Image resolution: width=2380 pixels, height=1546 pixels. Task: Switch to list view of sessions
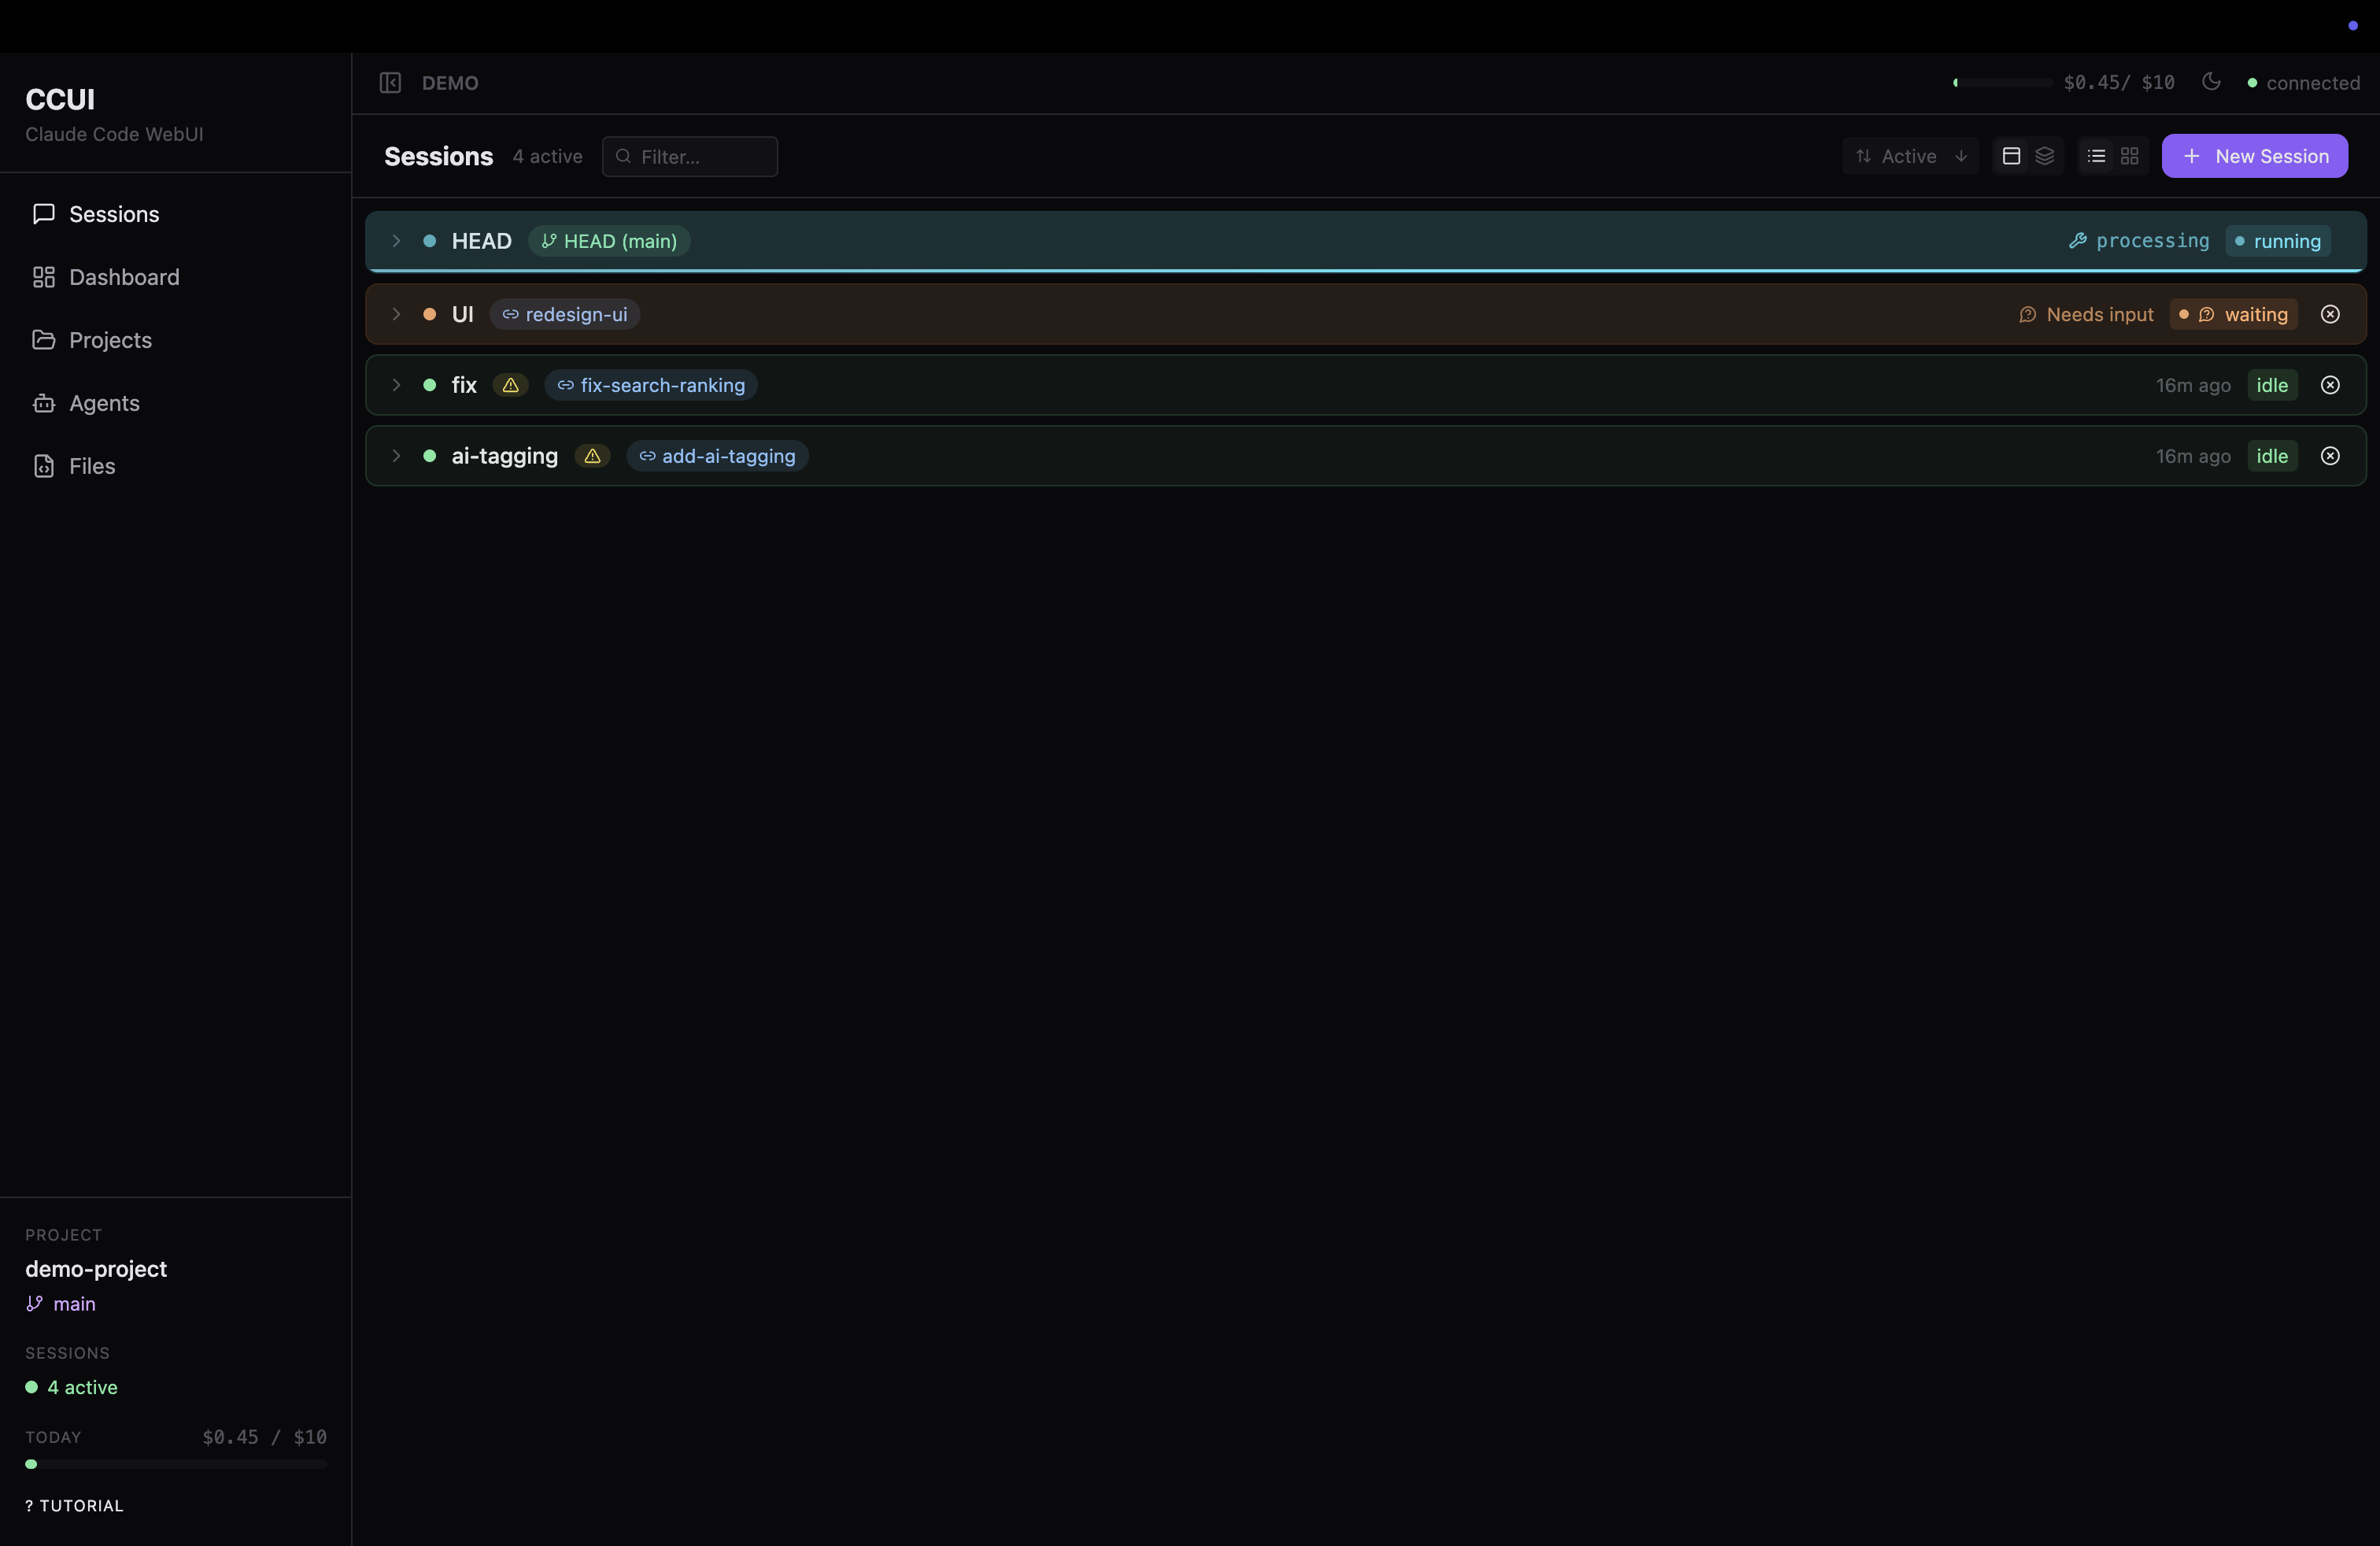2096,156
